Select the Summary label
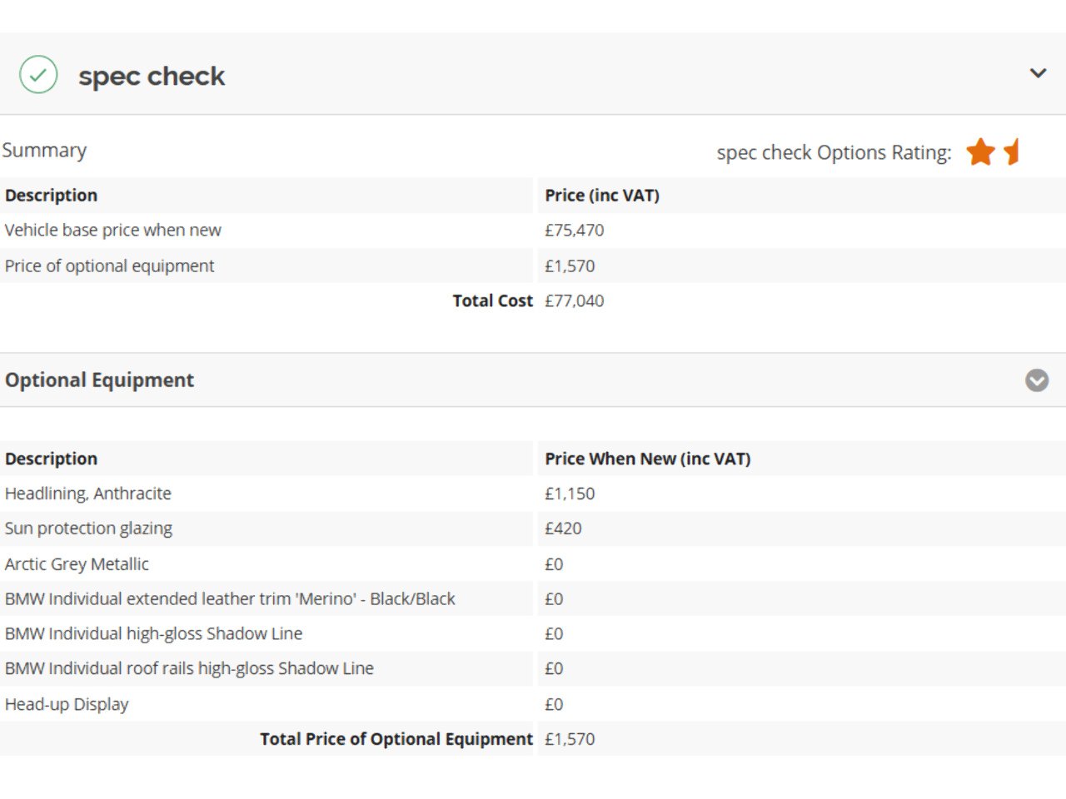The image size is (1066, 799). tap(44, 151)
